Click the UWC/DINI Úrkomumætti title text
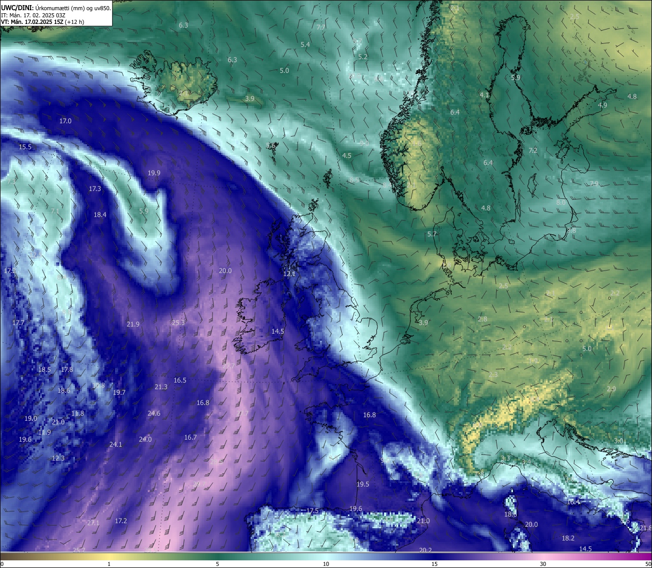652x568 pixels. point(56,8)
